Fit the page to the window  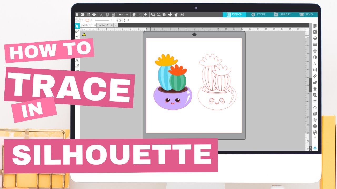coord(181,15)
